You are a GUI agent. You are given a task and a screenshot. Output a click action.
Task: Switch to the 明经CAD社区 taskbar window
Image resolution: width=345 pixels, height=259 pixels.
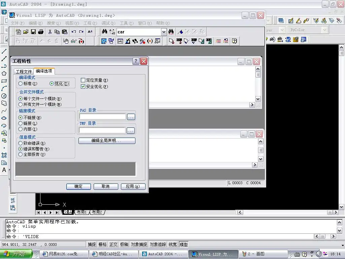(x=113, y=254)
